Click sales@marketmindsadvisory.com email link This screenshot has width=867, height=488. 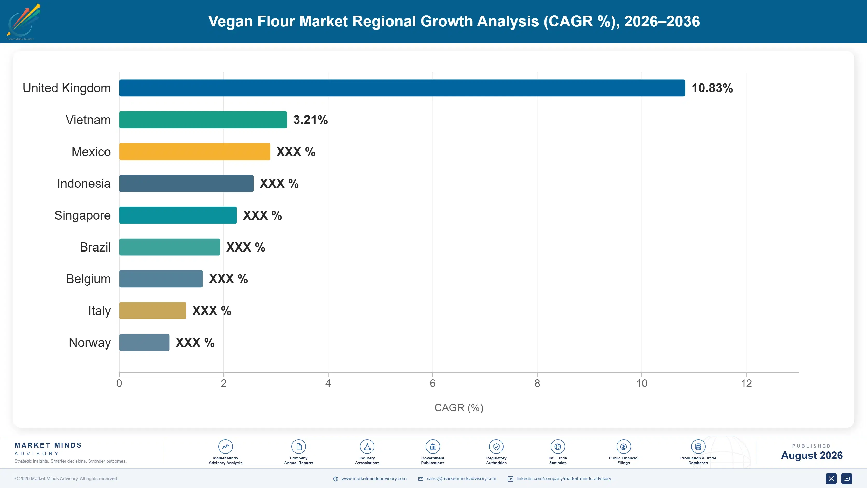462,479
